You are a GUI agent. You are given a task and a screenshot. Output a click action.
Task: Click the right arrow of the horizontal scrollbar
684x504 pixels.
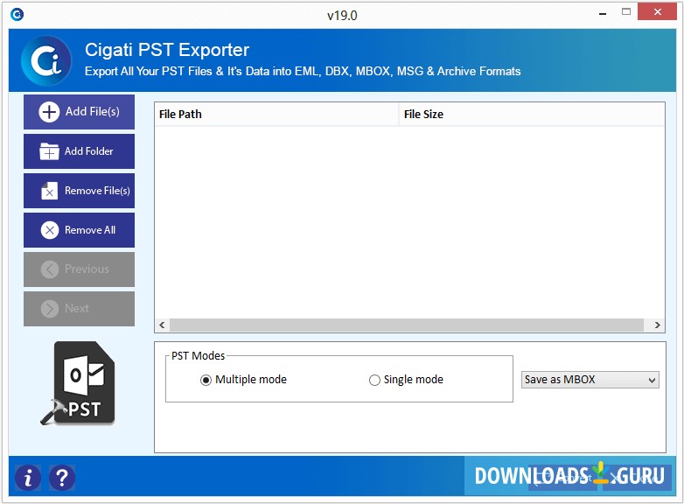point(658,325)
